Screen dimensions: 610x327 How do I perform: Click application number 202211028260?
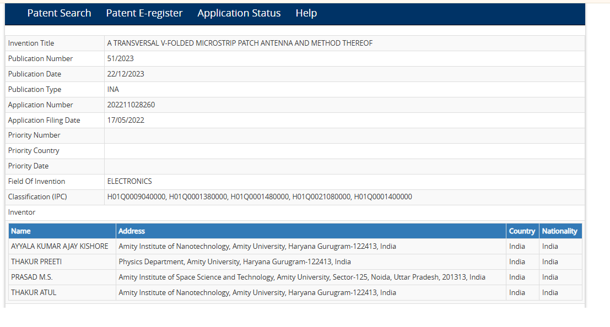click(131, 105)
